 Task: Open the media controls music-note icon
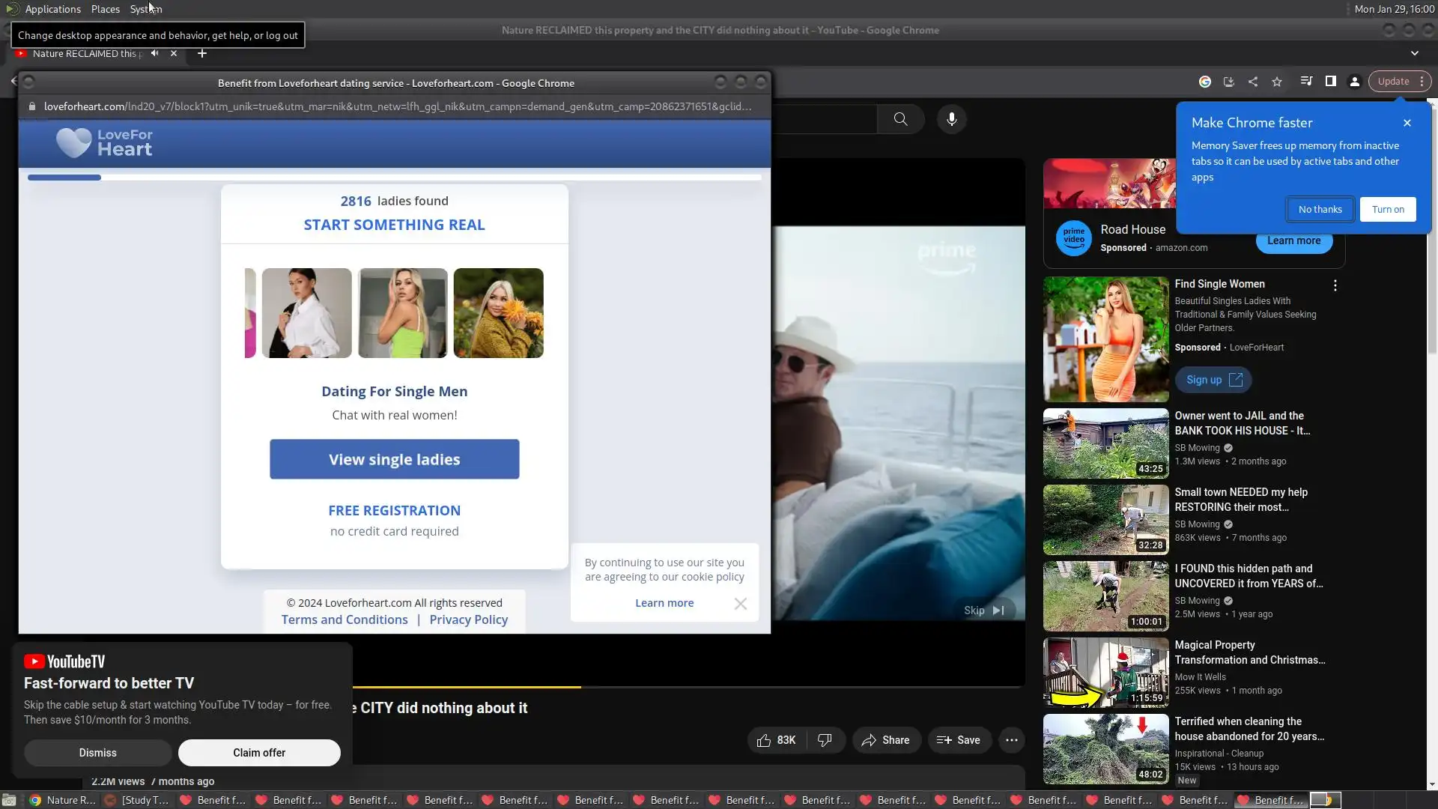[1306, 82]
